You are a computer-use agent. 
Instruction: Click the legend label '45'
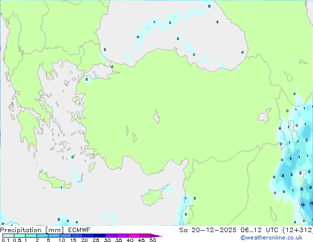click(141, 240)
